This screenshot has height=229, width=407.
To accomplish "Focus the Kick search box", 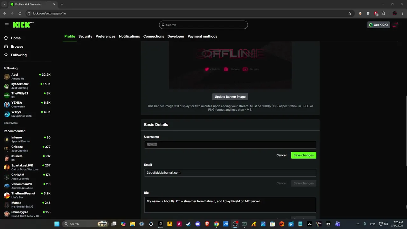I will pos(203,25).
